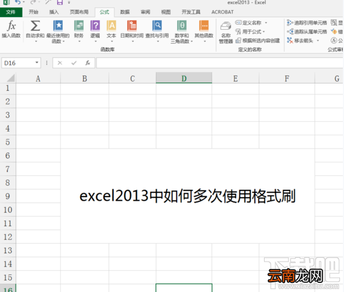
Task: Open Recently Used functions star icon
Action: (x=58, y=26)
